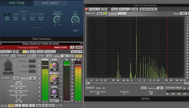The height and width of the screenshot is (108, 189).
Task: Click the DBFS metering button in SPAN
Action: pyautogui.click(x=160, y=88)
